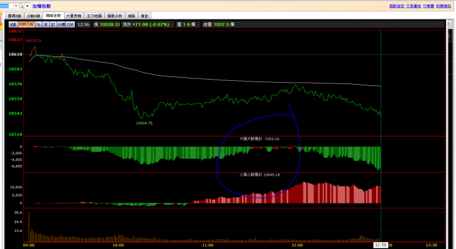Image resolution: width=456 pixels, height=249 pixels.
Task: Toggle the K線 chart button
Action: click(x=13, y=25)
